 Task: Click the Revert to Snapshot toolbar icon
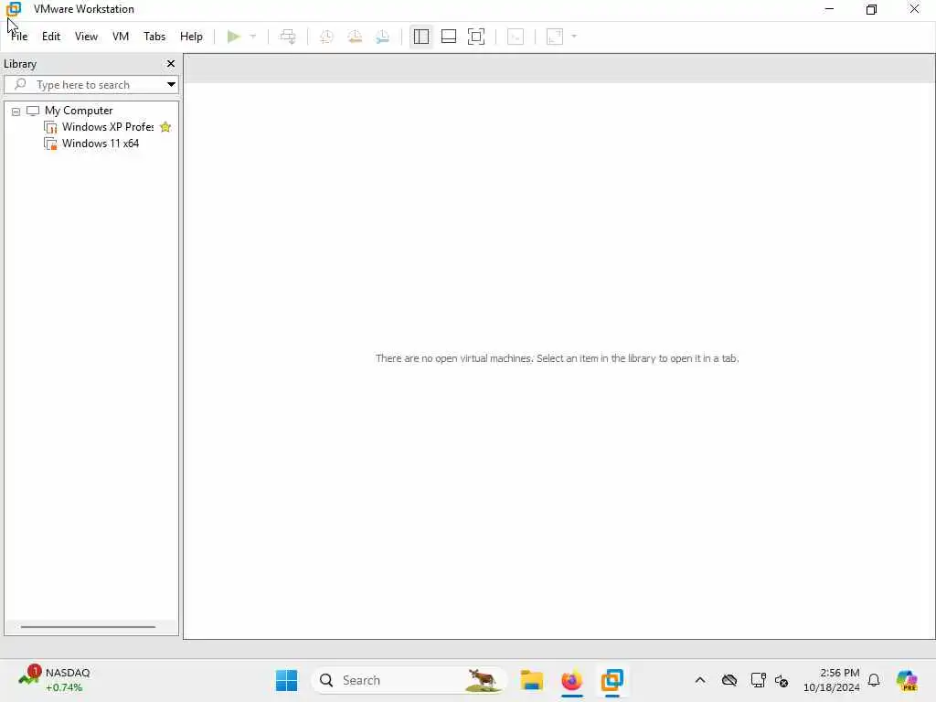355,37
